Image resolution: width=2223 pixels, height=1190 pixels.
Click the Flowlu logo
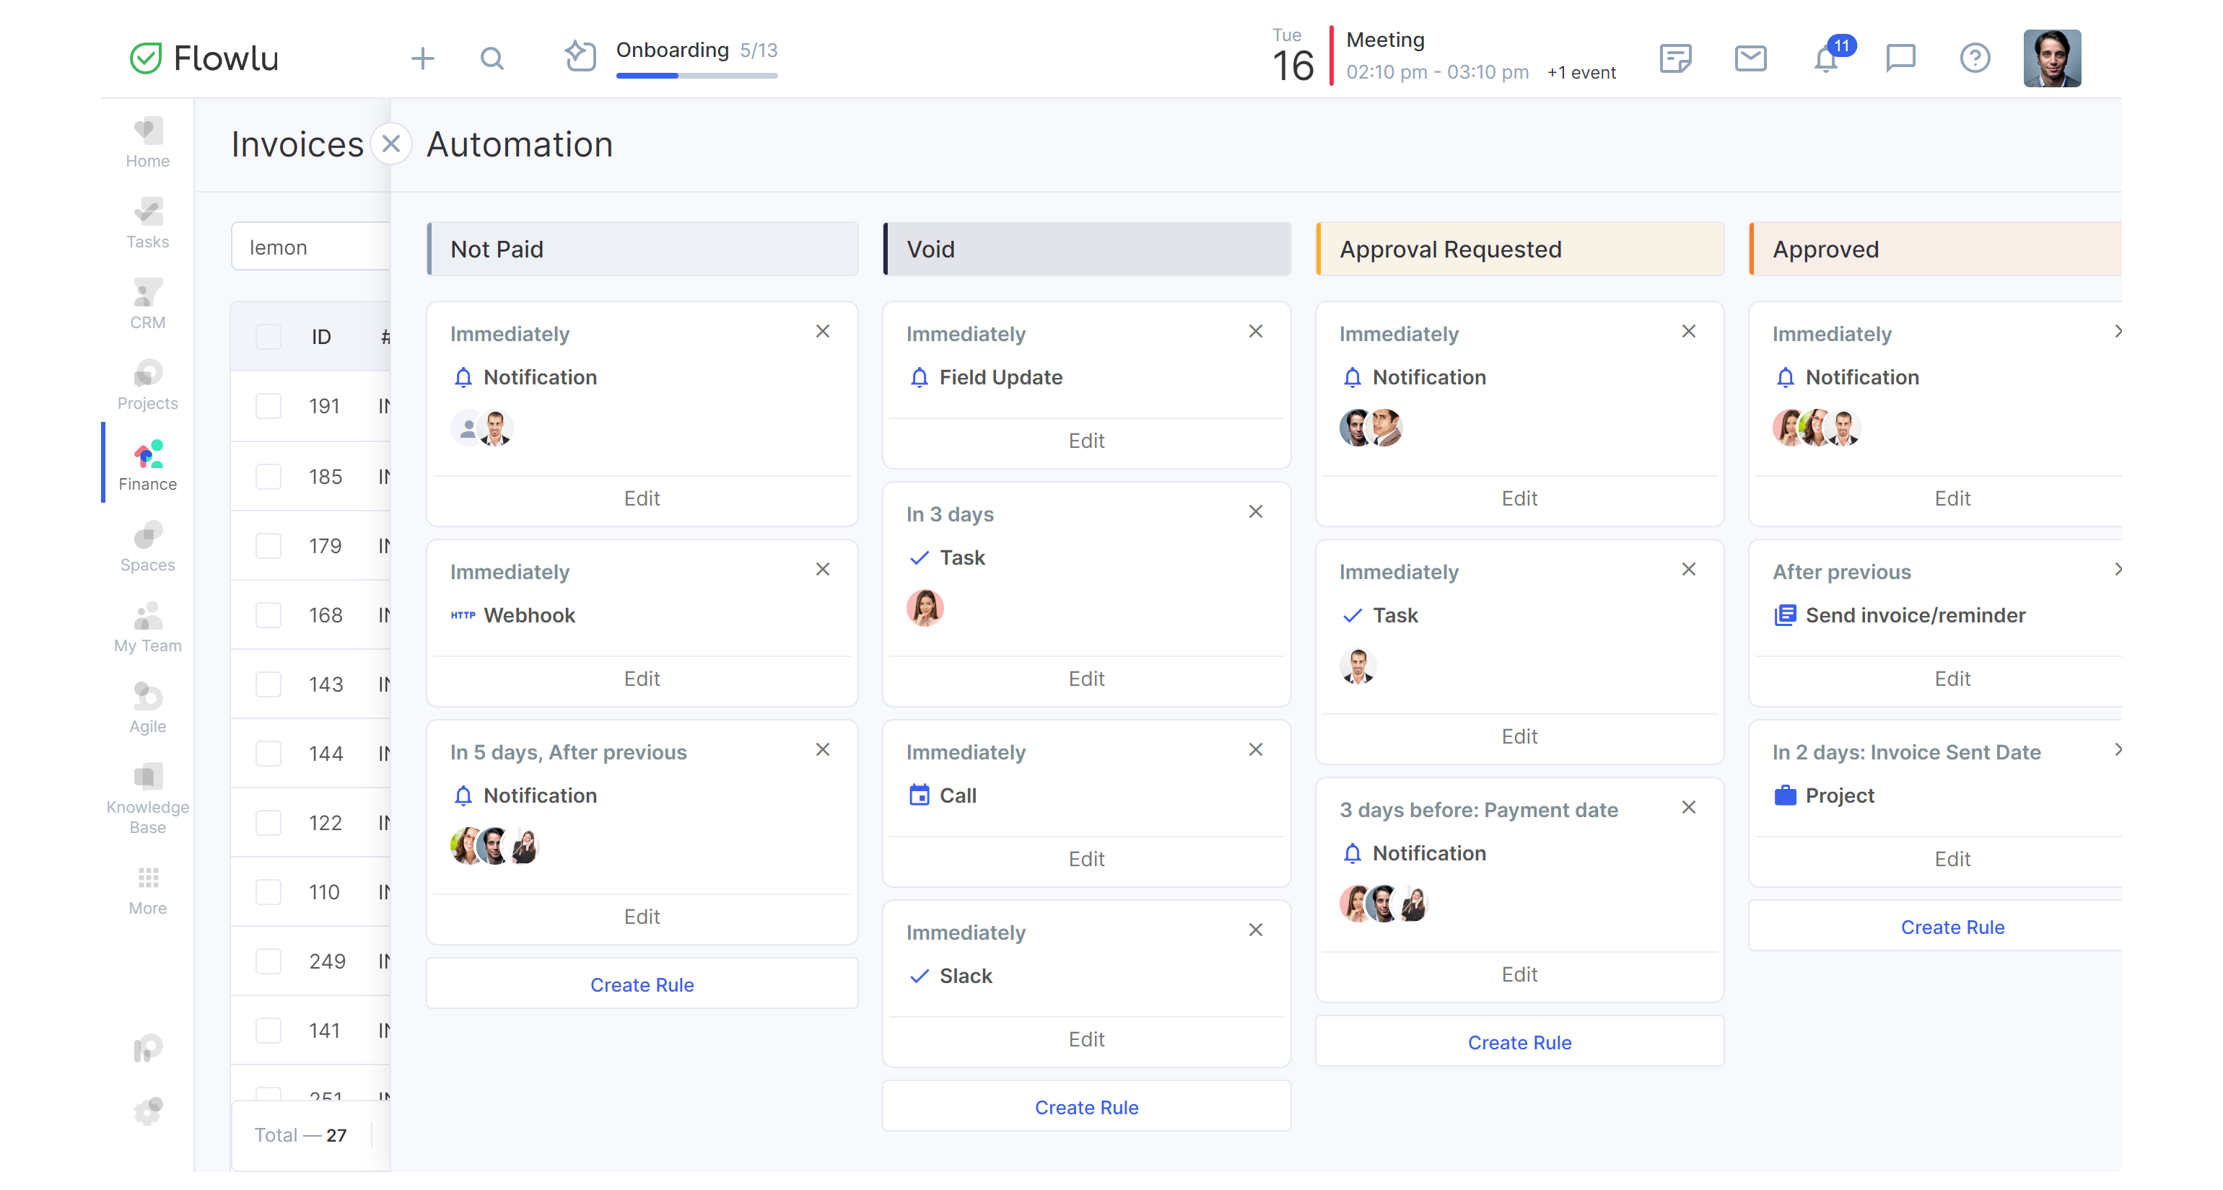point(204,58)
